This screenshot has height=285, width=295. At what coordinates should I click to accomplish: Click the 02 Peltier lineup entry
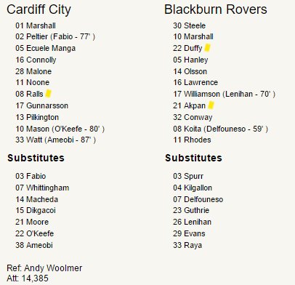[55, 36]
